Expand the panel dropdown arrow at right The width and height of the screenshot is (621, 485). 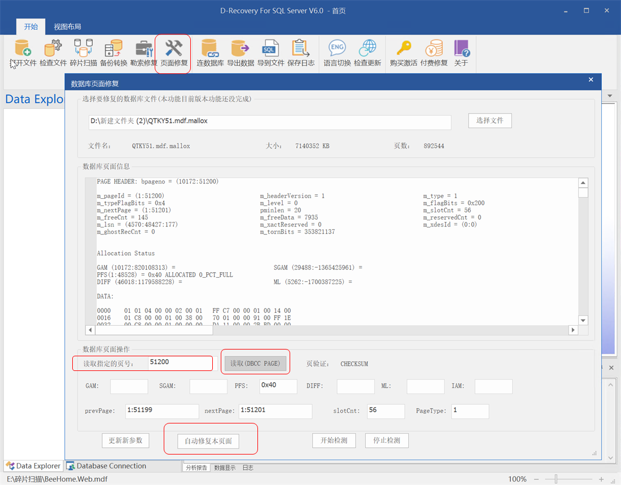(x=610, y=96)
